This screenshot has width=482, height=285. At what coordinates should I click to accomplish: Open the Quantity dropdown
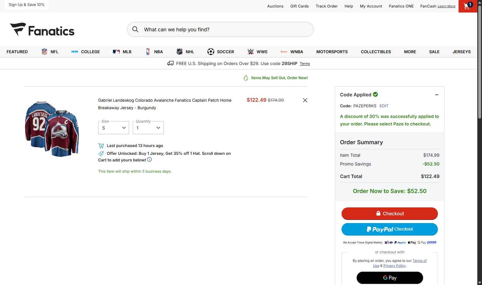(x=148, y=128)
